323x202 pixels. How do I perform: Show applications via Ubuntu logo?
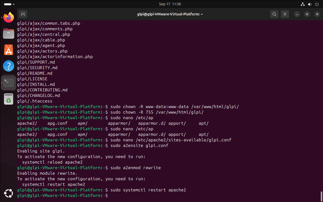[x=9, y=194]
